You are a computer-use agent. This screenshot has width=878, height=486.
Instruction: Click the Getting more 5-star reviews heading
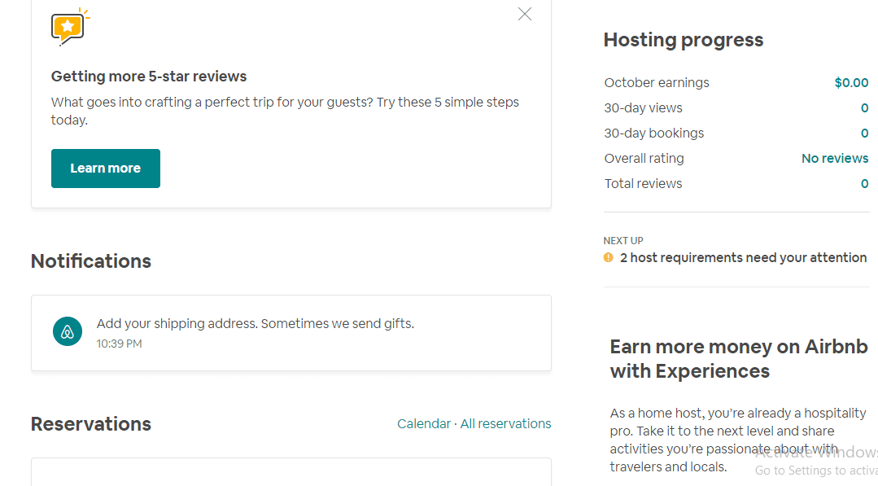click(149, 77)
